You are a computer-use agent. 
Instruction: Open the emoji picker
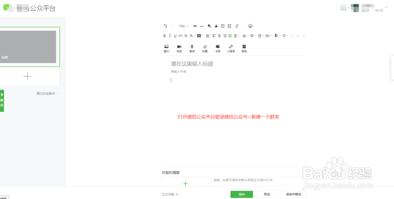(x=250, y=26)
